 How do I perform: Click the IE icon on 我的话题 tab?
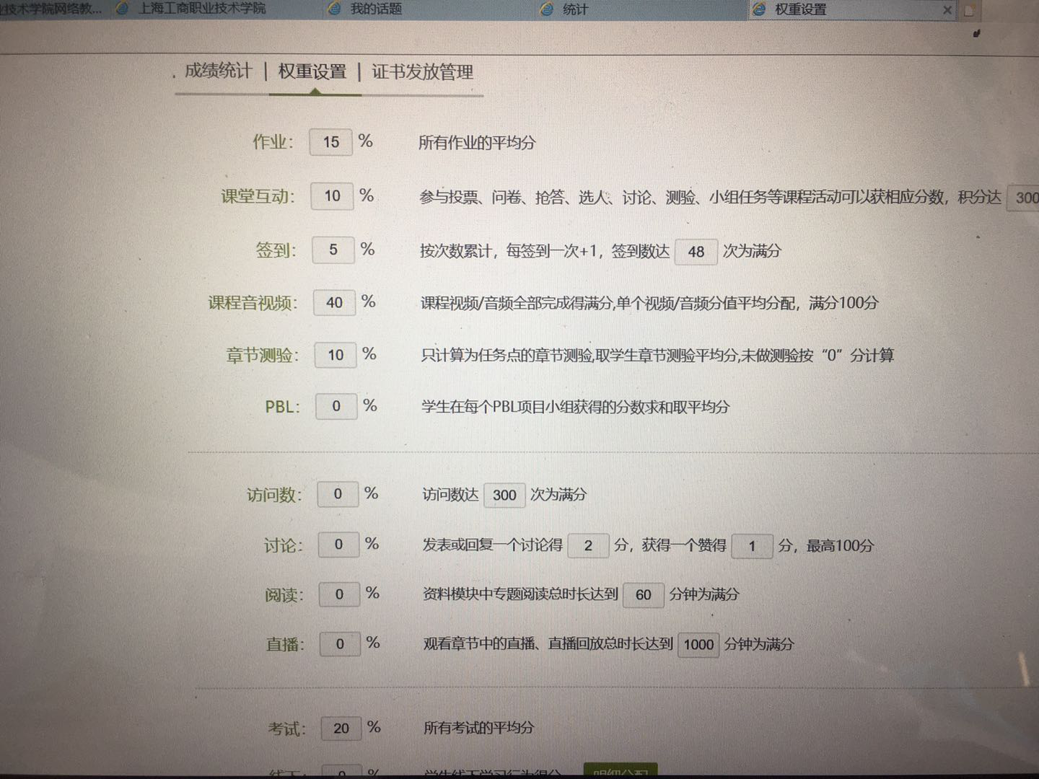point(334,9)
